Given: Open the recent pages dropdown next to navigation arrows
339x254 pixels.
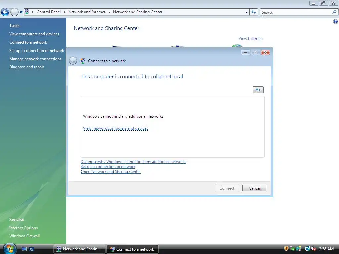Looking at the screenshot, I should click(x=21, y=12).
